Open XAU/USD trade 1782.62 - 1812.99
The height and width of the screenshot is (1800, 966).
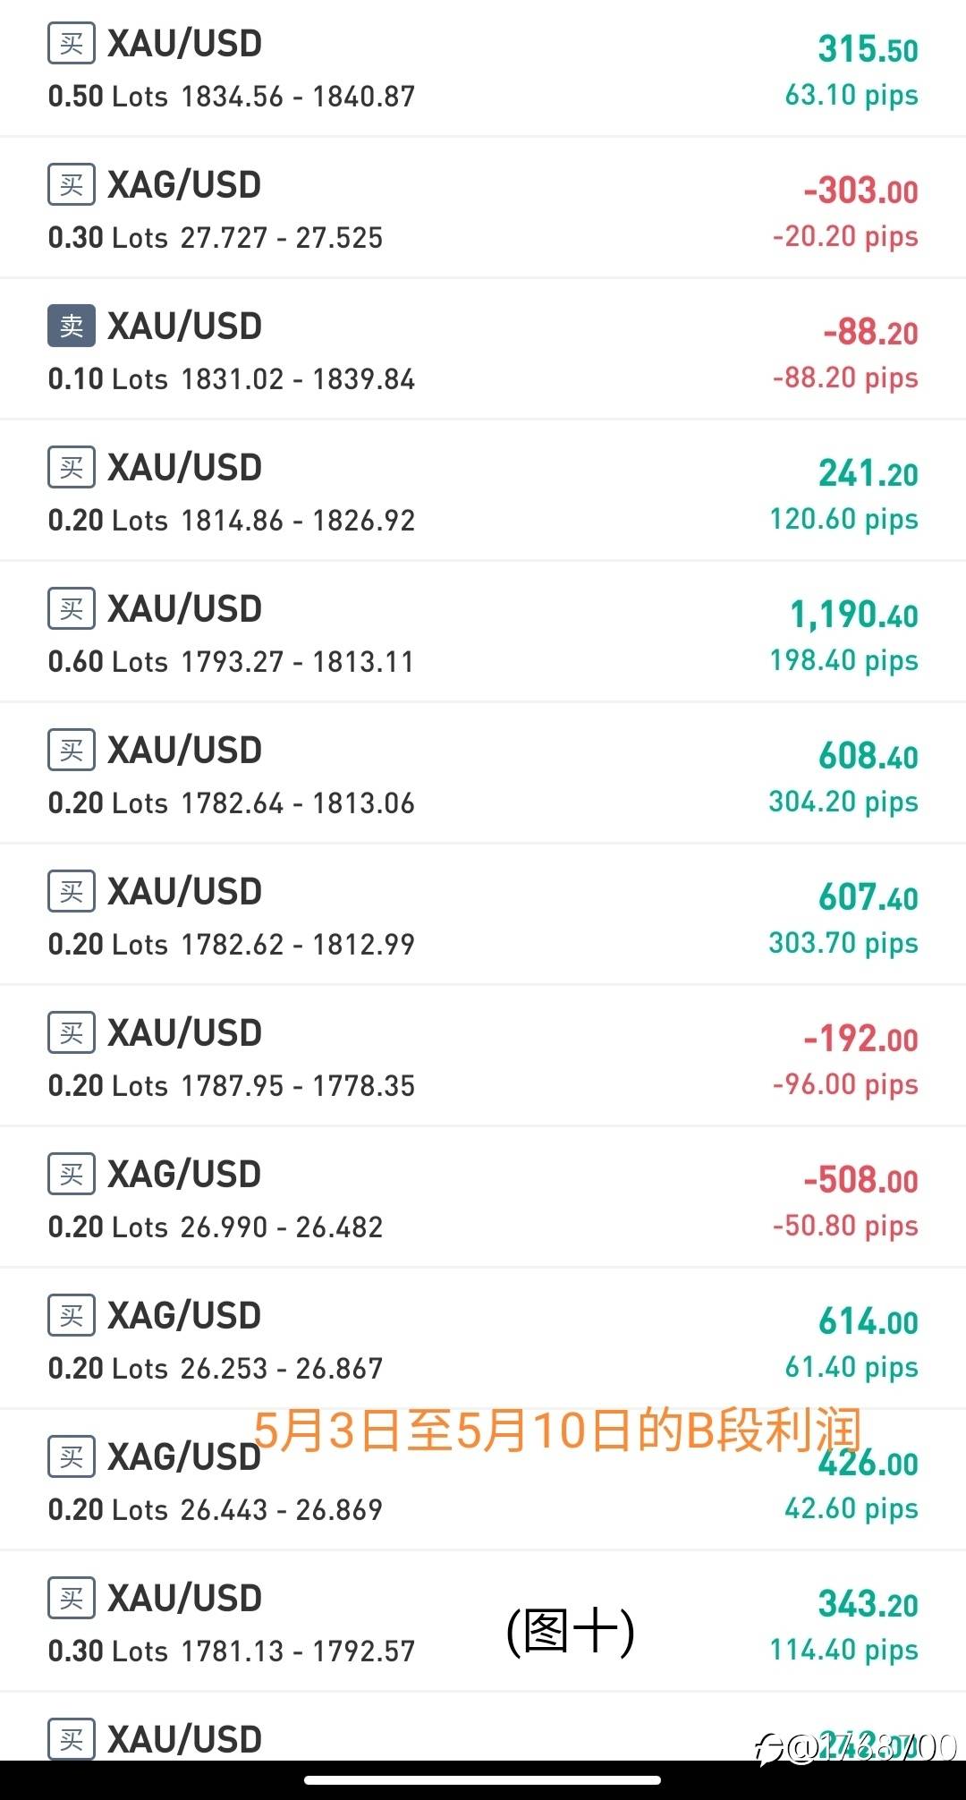(x=483, y=915)
